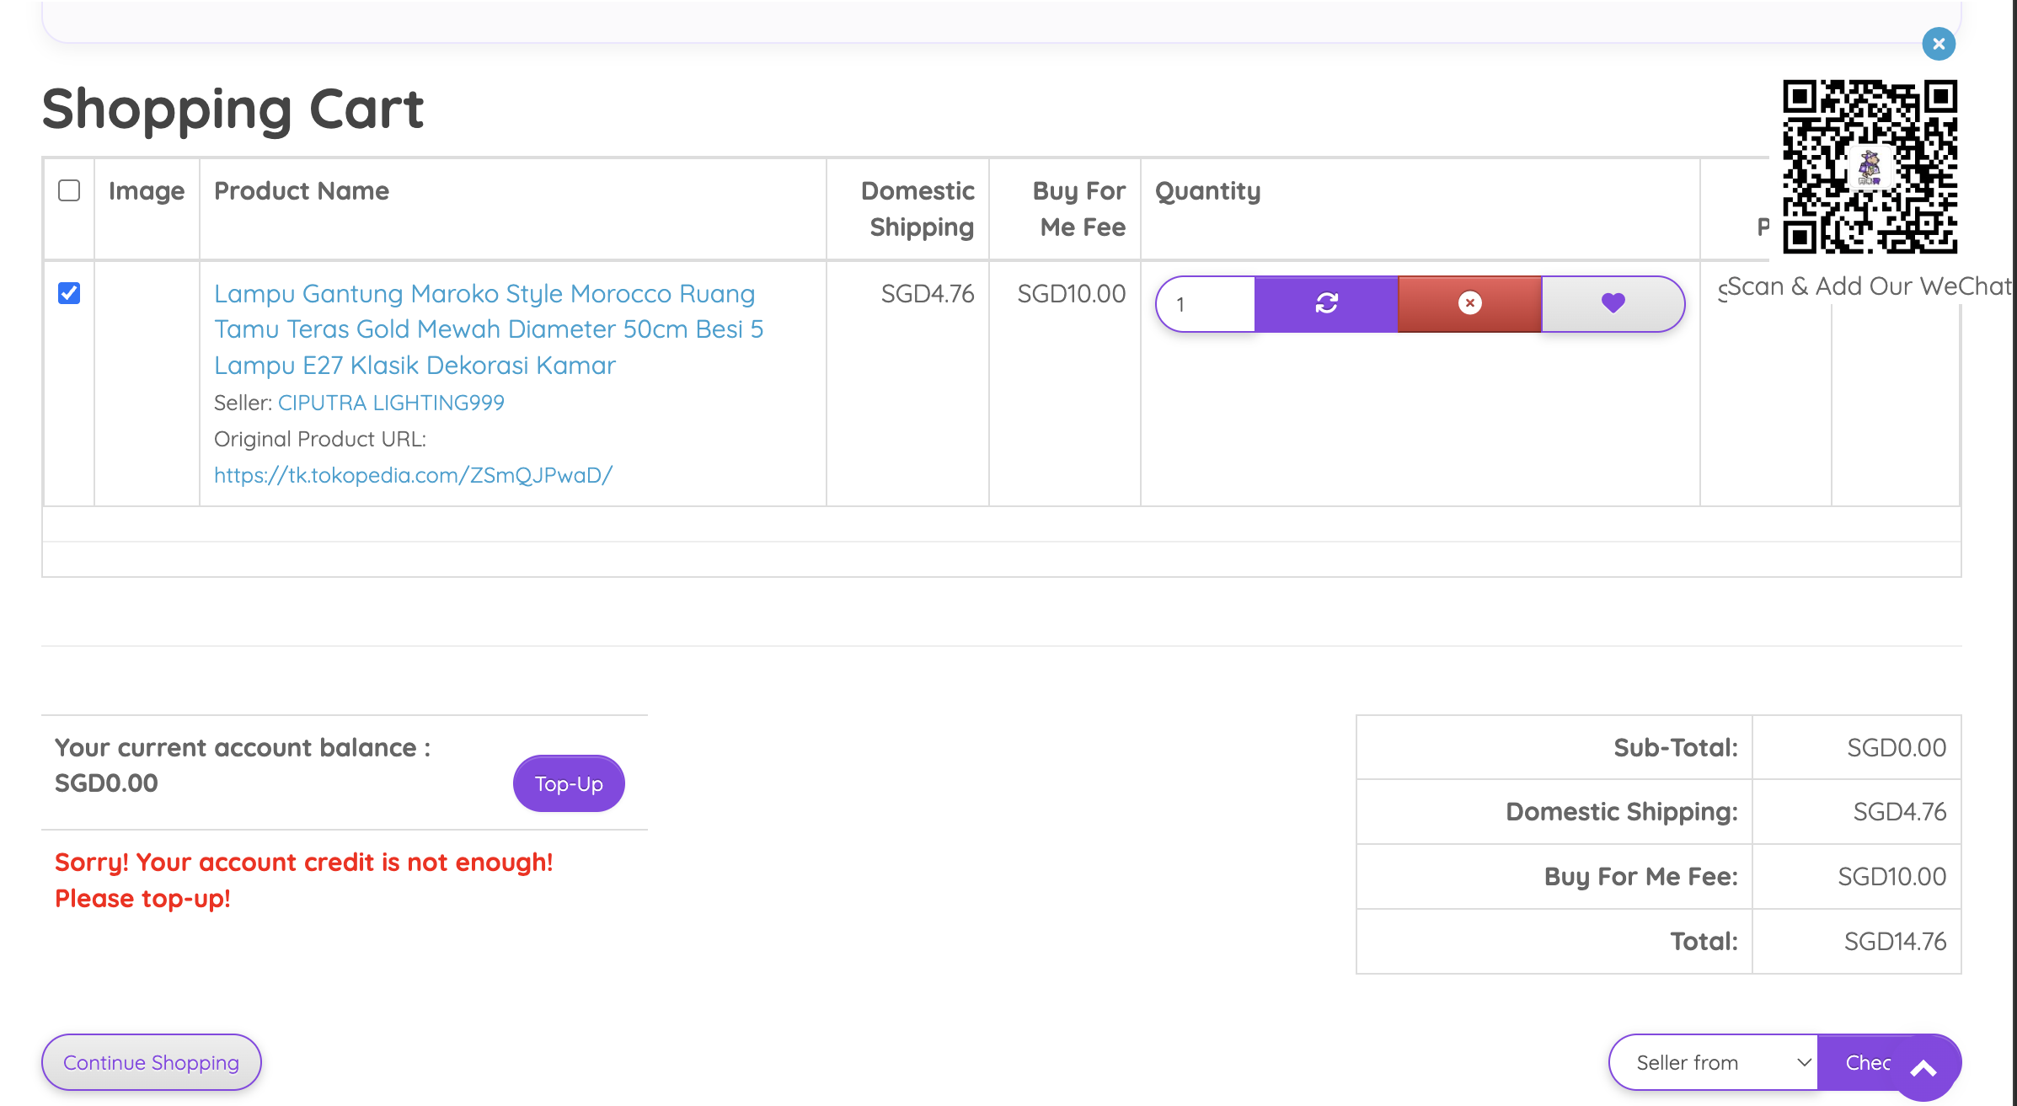
Task: Click the heart wishlist icon
Action: coord(1613,303)
